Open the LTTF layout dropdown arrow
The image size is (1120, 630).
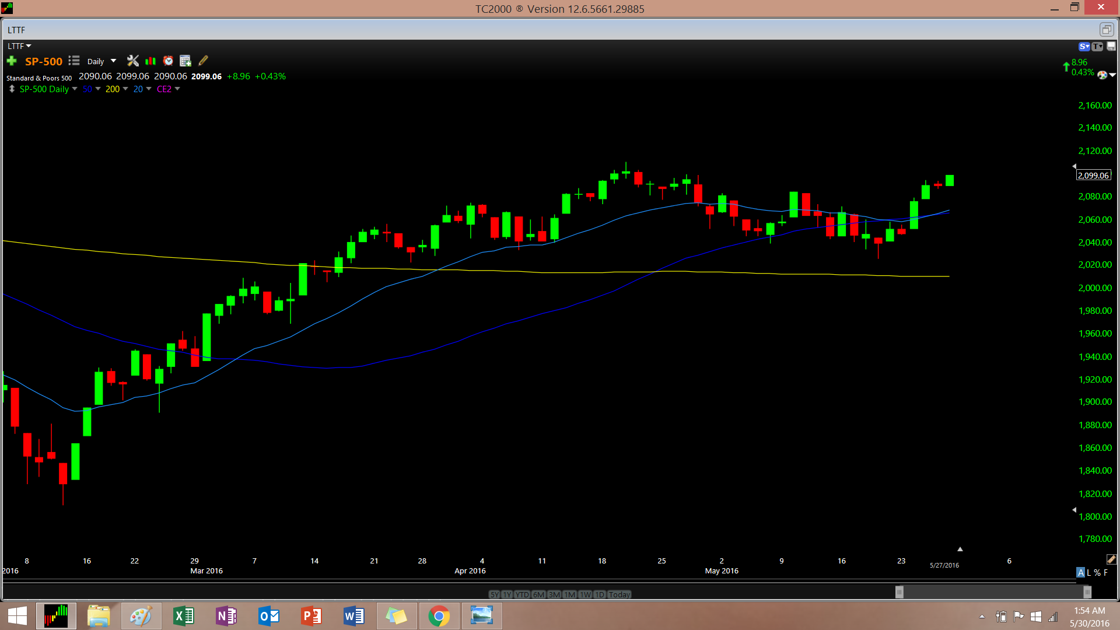tap(29, 46)
